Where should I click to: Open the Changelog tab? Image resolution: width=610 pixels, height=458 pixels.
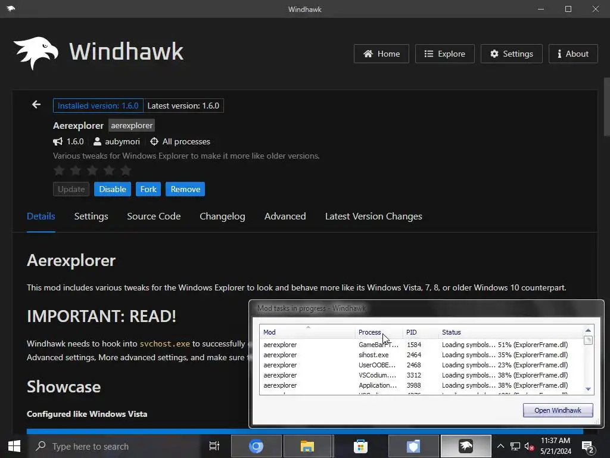pyautogui.click(x=222, y=216)
